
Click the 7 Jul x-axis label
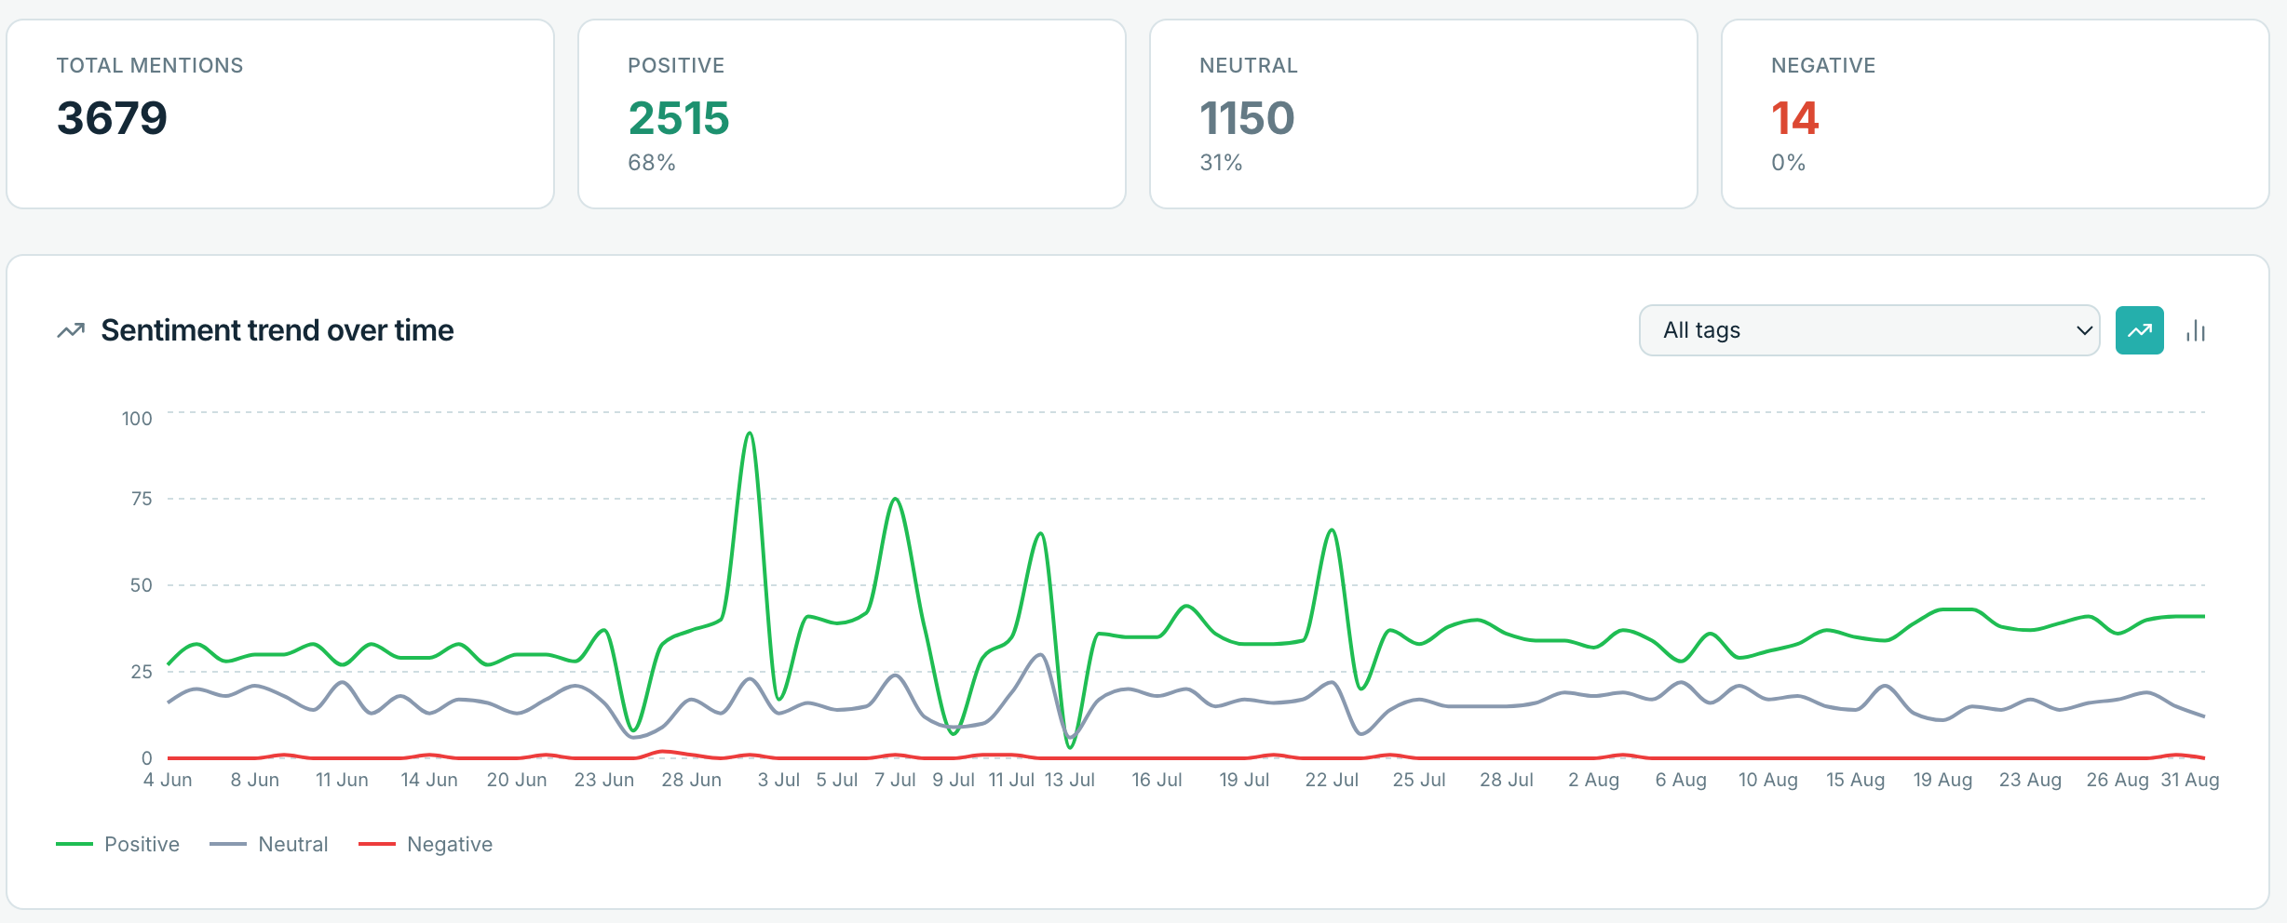[895, 780]
